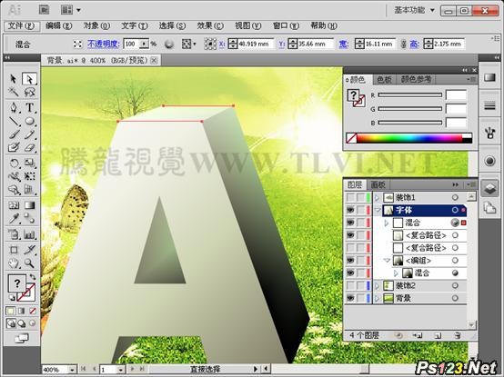Hide the <编组> item eye icon
The height and width of the screenshot is (377, 504).
coord(350,261)
